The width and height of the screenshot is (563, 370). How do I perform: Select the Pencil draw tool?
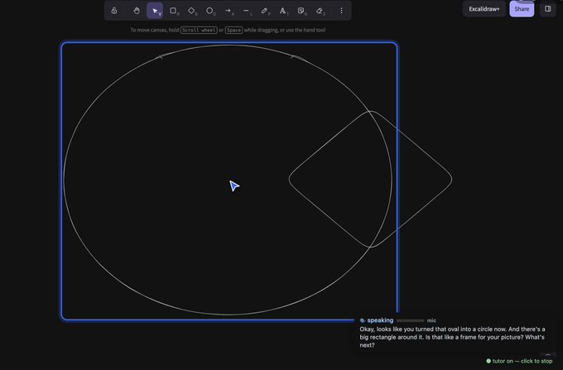(265, 11)
